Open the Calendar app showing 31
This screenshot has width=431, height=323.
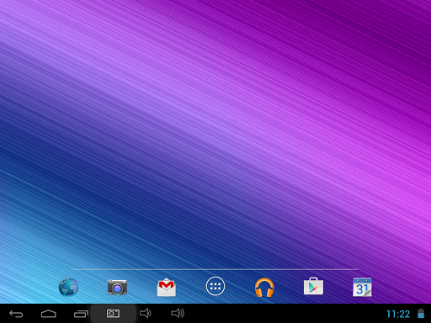coord(362,287)
